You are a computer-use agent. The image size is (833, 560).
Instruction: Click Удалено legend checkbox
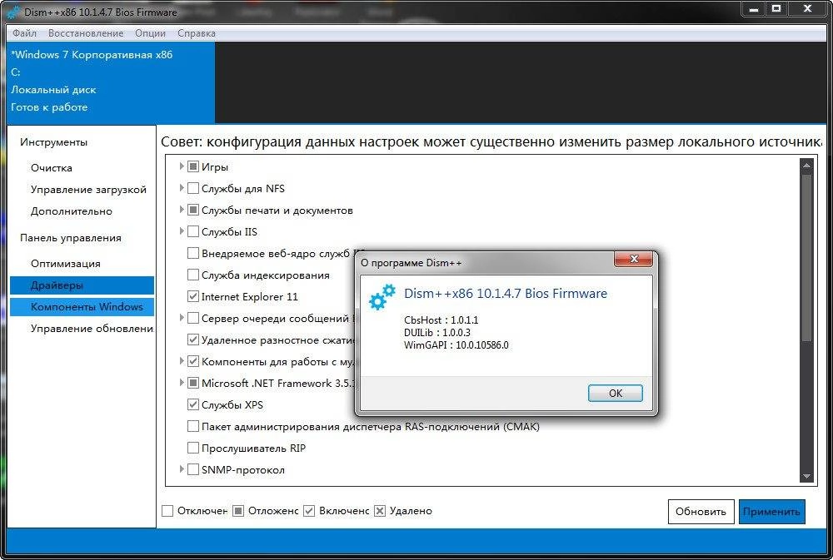click(379, 511)
